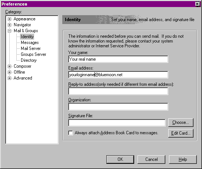This screenshot has width=202, height=169.
Task: Open the Edit Card dialog
Action: [181, 133]
